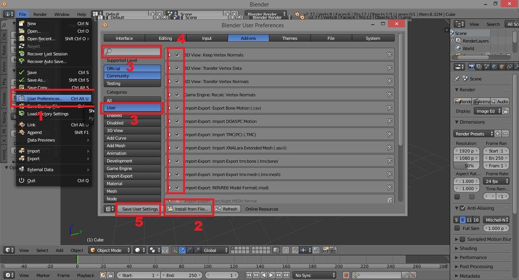Click the pin icon beside Scene in Properties
Image resolution: width=519 pixels, height=280 pixels.
457,79
